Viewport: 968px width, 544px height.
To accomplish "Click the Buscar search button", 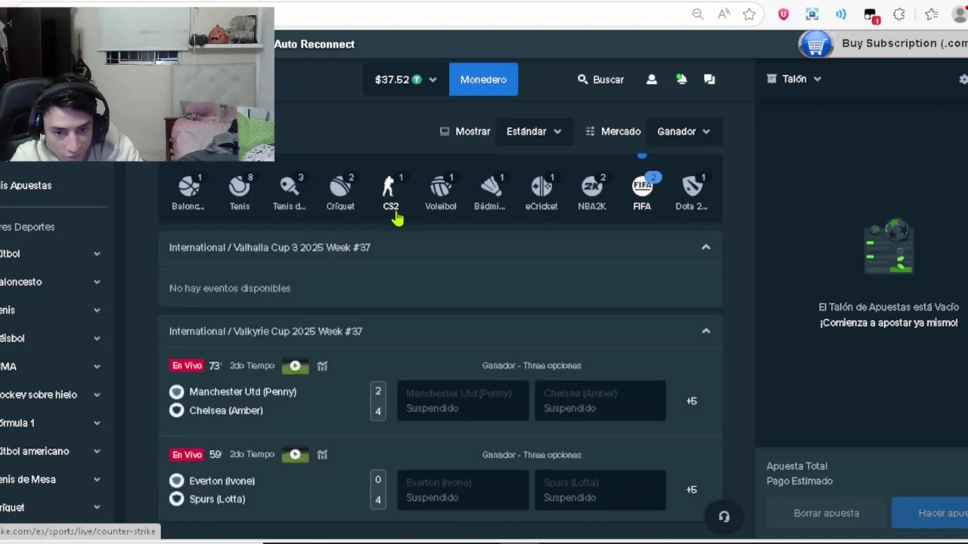I will (600, 79).
